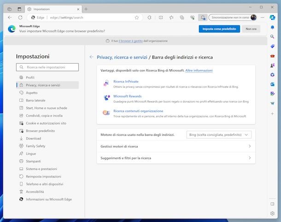Open Browser essentials heart icon
281x222 pixels.
[x=193, y=18]
